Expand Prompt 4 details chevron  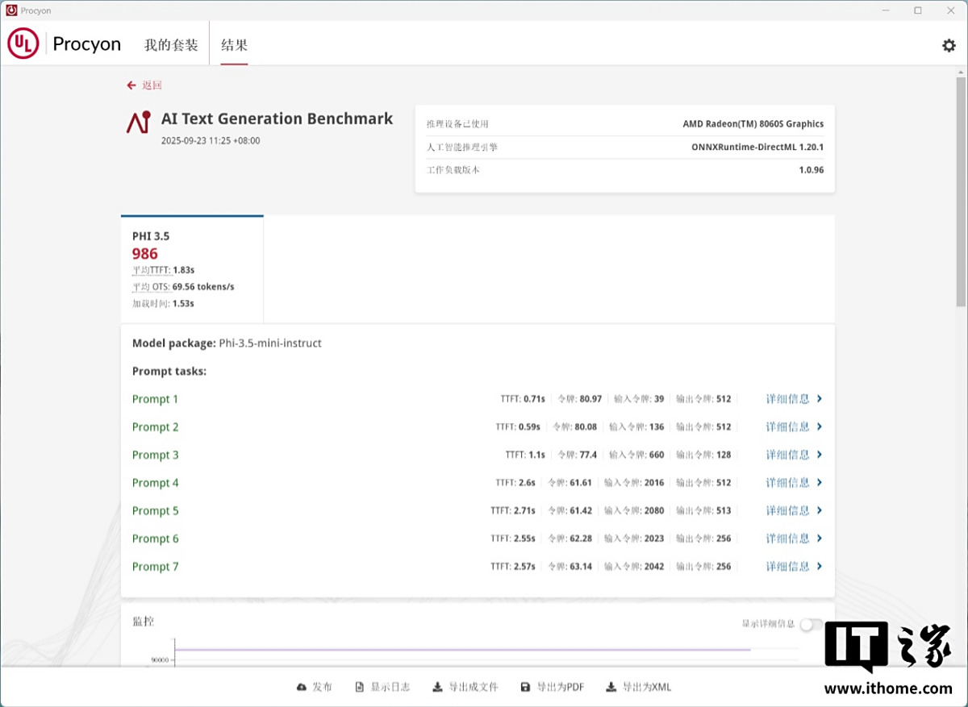point(819,483)
